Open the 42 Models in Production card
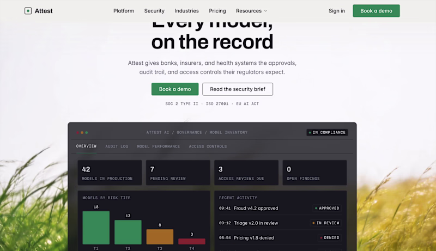 point(110,173)
